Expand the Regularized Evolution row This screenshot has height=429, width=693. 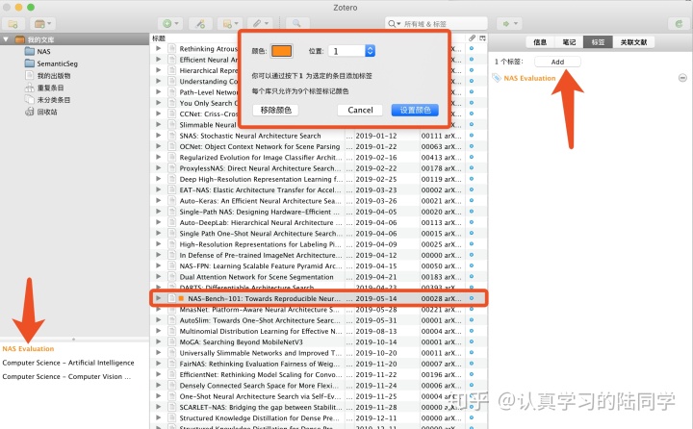coord(158,158)
